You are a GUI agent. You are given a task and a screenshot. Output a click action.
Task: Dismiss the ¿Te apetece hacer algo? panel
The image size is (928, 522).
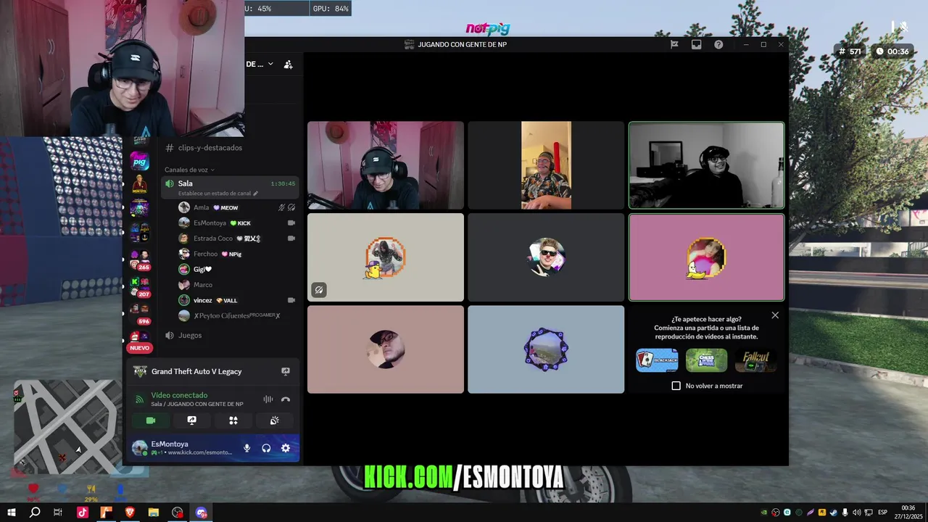pyautogui.click(x=775, y=315)
